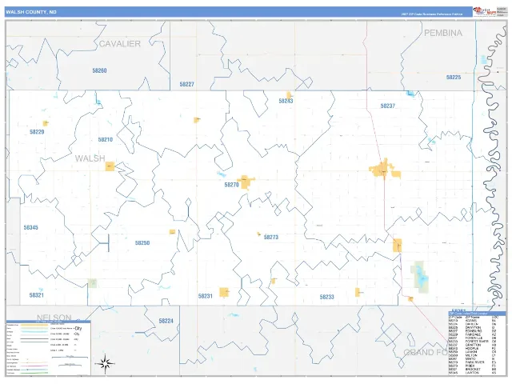Click ZIP code 58321
Viewport: 512px width, 384px height.
[37, 295]
